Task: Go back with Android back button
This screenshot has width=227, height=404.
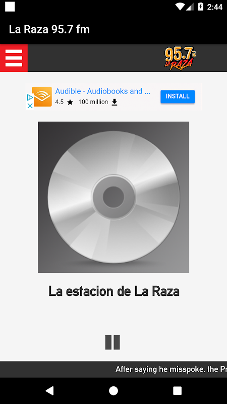Action: click(49, 391)
